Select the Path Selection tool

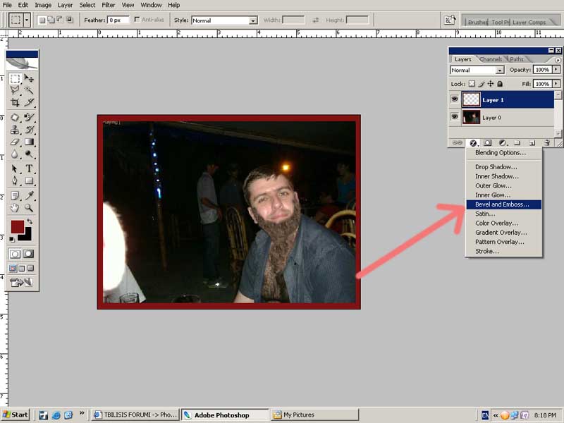[x=15, y=168]
